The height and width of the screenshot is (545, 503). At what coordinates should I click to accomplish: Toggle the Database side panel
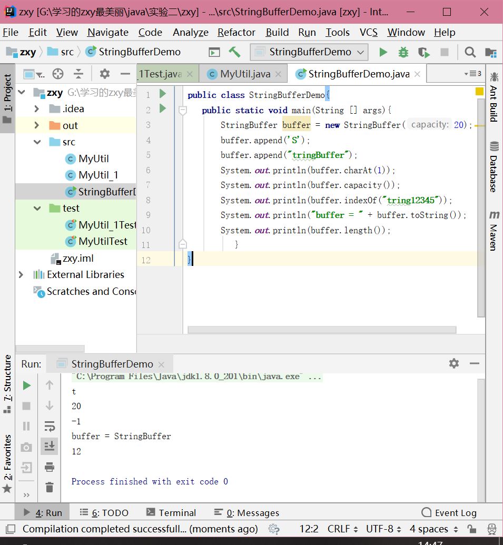click(x=494, y=166)
